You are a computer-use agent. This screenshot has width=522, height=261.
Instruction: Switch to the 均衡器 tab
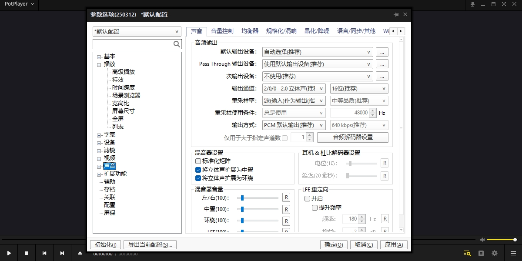250,31
